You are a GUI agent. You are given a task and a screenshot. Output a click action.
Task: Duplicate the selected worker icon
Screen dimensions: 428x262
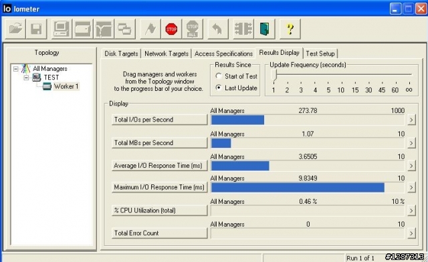pyautogui.click(x=125, y=29)
